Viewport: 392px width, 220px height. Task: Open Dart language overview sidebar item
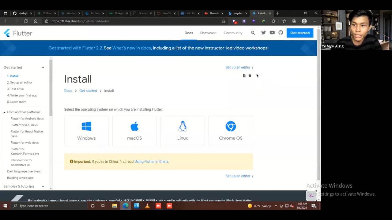(24, 171)
